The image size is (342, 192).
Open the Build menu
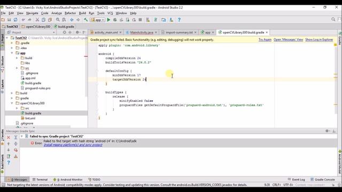coord(82,13)
